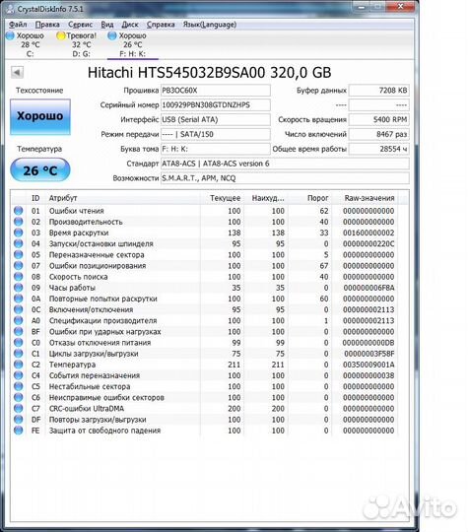Viewport: 468px width, 532px height.
Task: Click the buffer size value 7208 KB
Action: 378,91
